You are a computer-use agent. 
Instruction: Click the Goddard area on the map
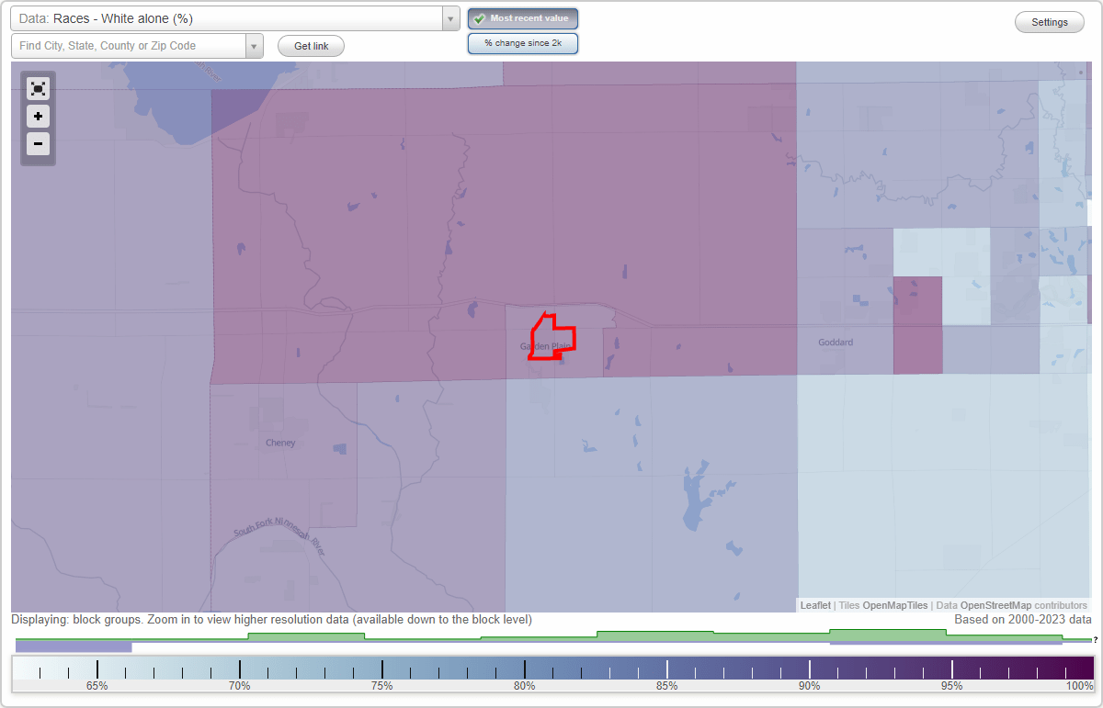(835, 343)
